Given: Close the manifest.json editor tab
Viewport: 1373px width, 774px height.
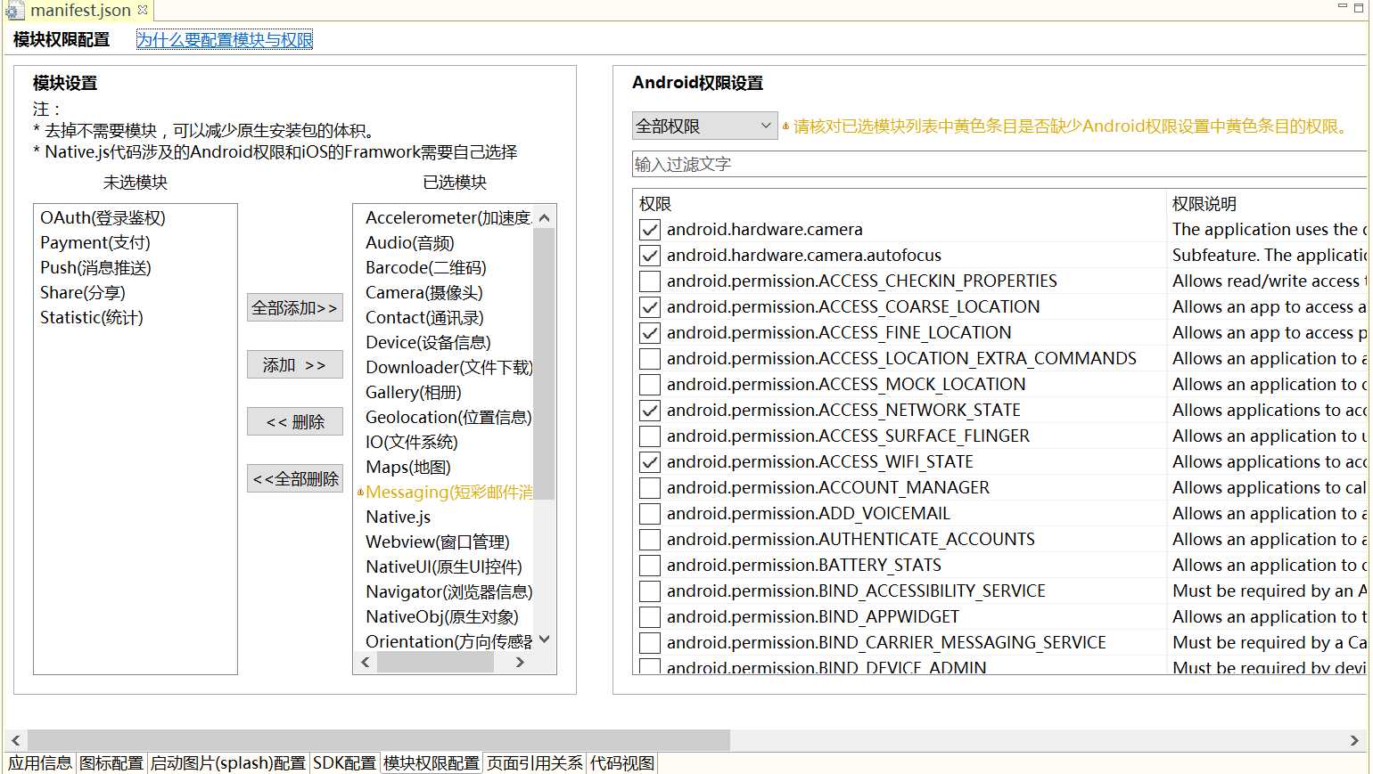Looking at the screenshot, I should click(x=143, y=10).
